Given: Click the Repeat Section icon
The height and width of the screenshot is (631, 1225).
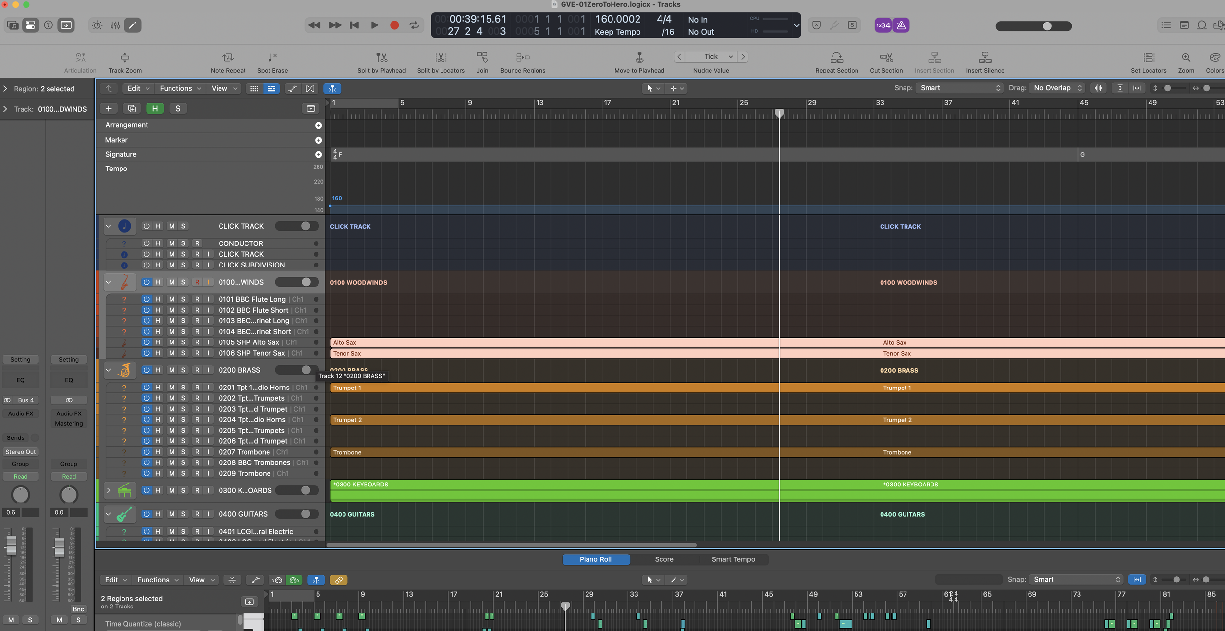Looking at the screenshot, I should click(836, 58).
